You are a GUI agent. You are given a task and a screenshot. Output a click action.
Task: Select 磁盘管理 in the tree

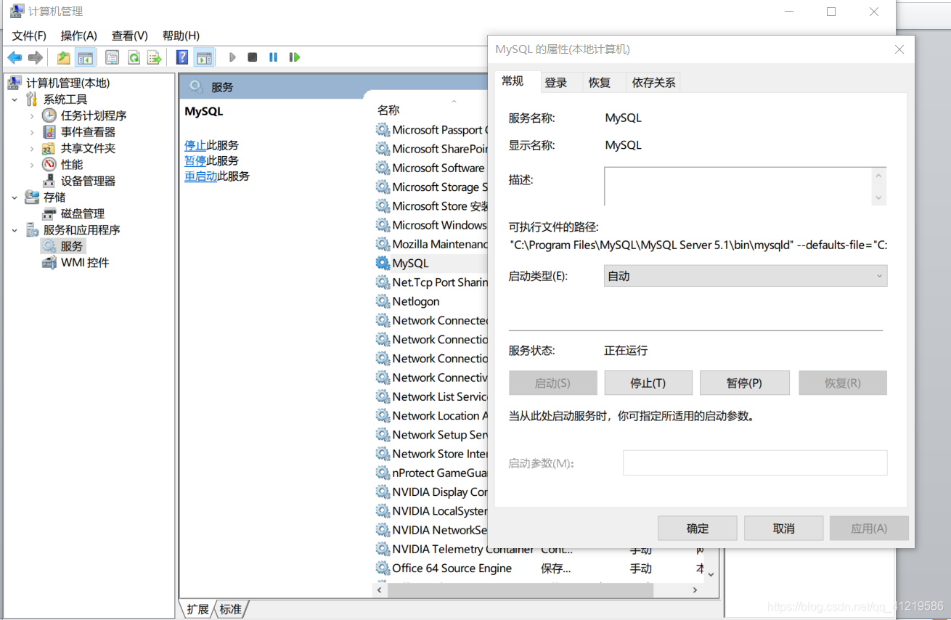83,213
